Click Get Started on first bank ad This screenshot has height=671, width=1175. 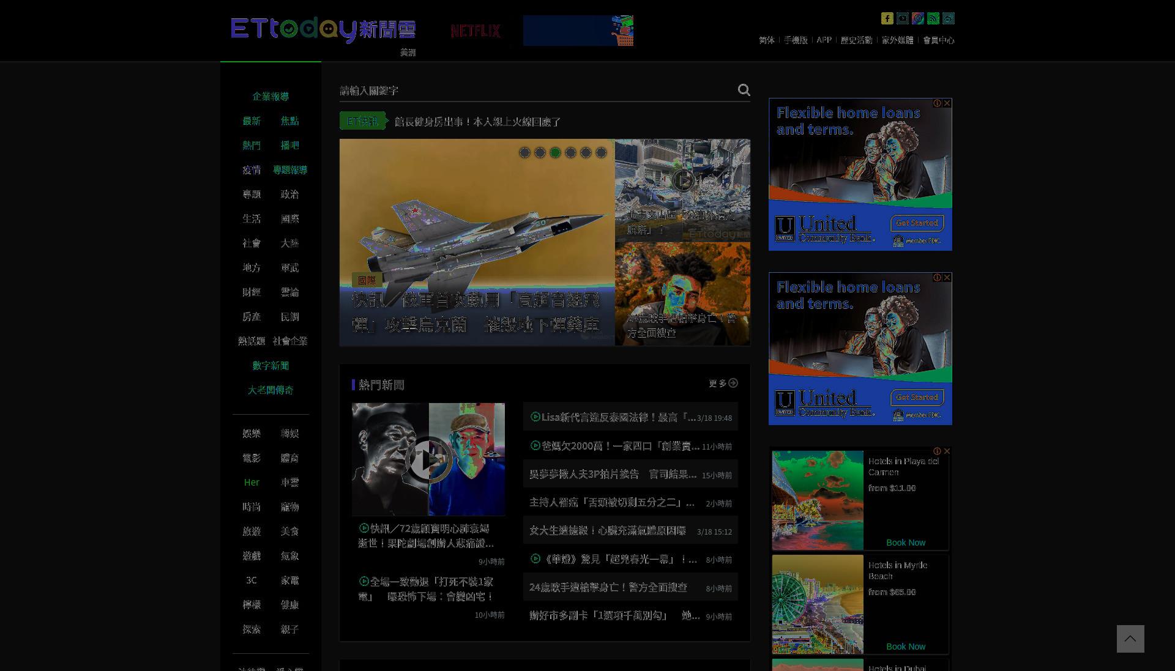click(x=917, y=223)
